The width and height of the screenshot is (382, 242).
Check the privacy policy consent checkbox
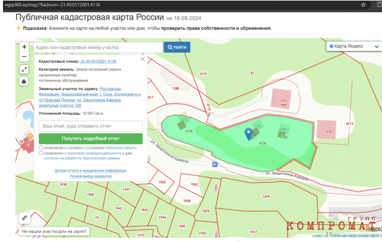click(41, 153)
